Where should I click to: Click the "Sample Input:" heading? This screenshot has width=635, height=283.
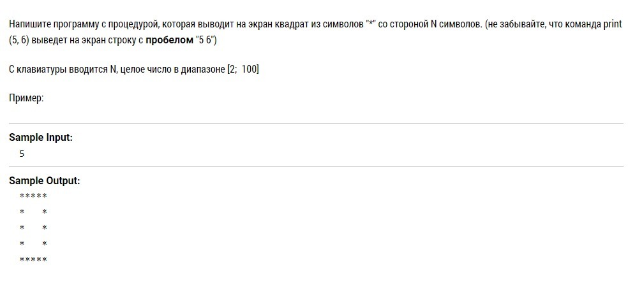pos(41,138)
